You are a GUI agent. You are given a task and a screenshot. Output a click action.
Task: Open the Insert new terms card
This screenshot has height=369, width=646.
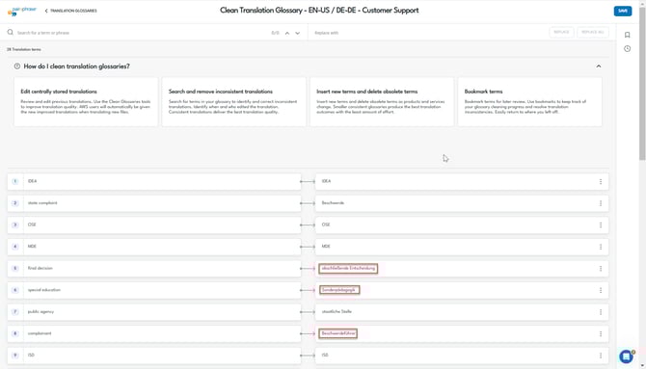382,102
